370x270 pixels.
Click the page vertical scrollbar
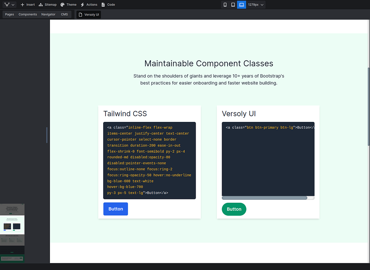click(x=369, y=107)
